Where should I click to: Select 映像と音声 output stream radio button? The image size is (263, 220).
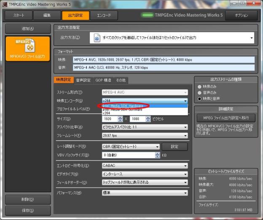point(199,99)
